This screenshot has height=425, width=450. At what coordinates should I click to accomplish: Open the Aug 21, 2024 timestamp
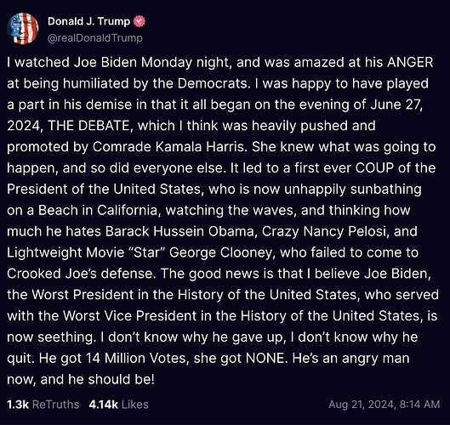click(x=384, y=405)
